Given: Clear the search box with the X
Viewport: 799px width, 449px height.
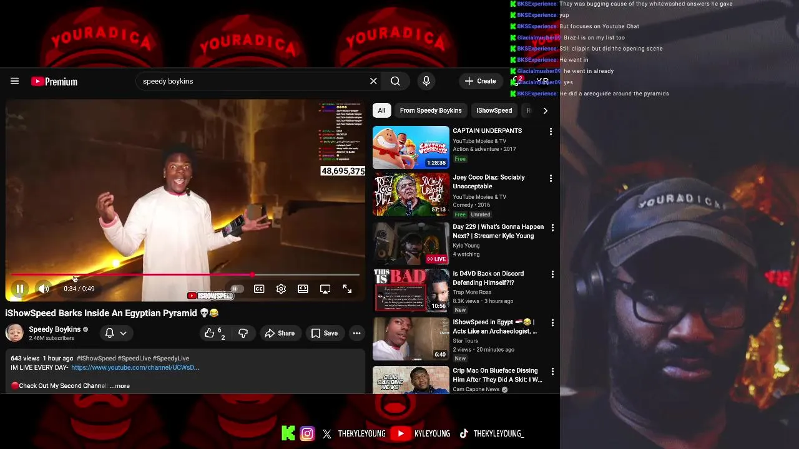Looking at the screenshot, I should click(x=373, y=81).
